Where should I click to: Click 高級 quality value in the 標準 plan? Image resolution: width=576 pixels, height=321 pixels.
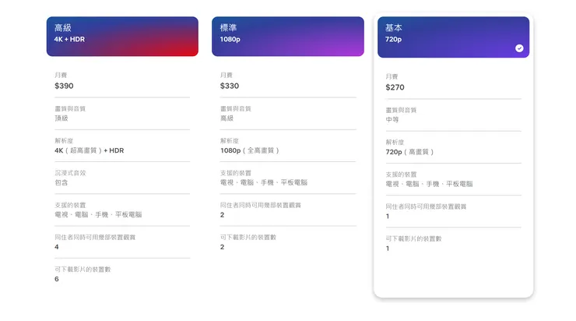tap(227, 118)
